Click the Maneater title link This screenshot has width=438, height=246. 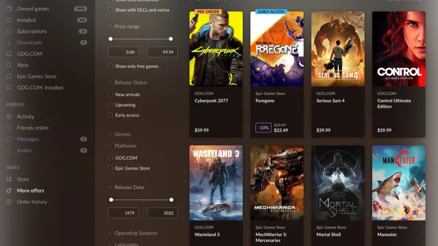387,234
